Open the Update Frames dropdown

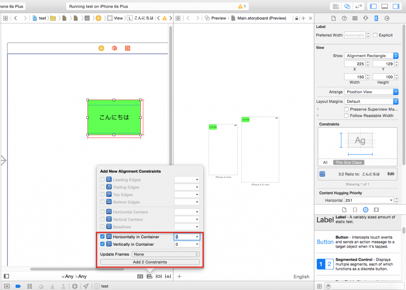click(x=166, y=254)
